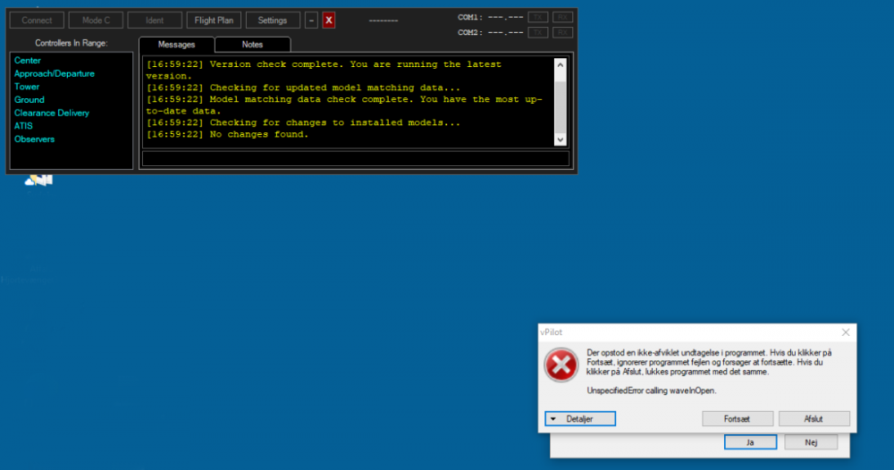
Task: Select the Messages tab
Action: pos(176,44)
